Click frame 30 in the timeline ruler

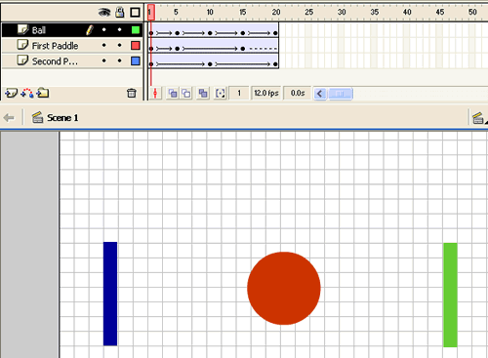pos(342,13)
